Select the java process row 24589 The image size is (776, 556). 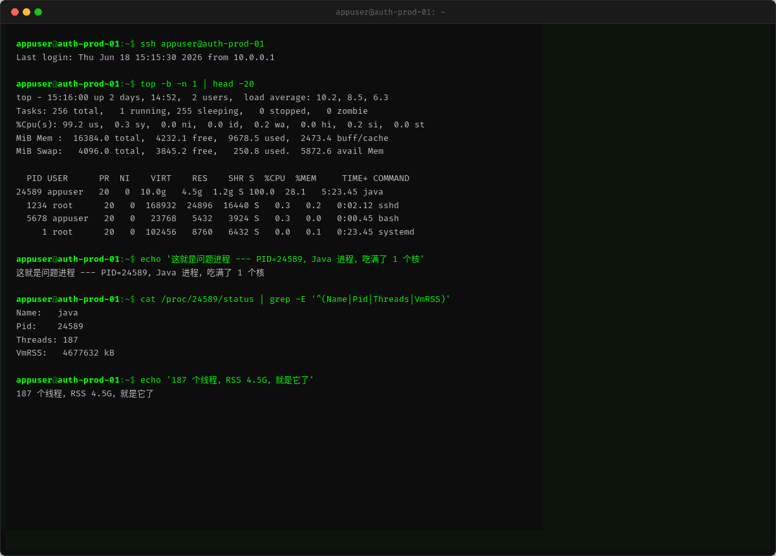point(200,192)
